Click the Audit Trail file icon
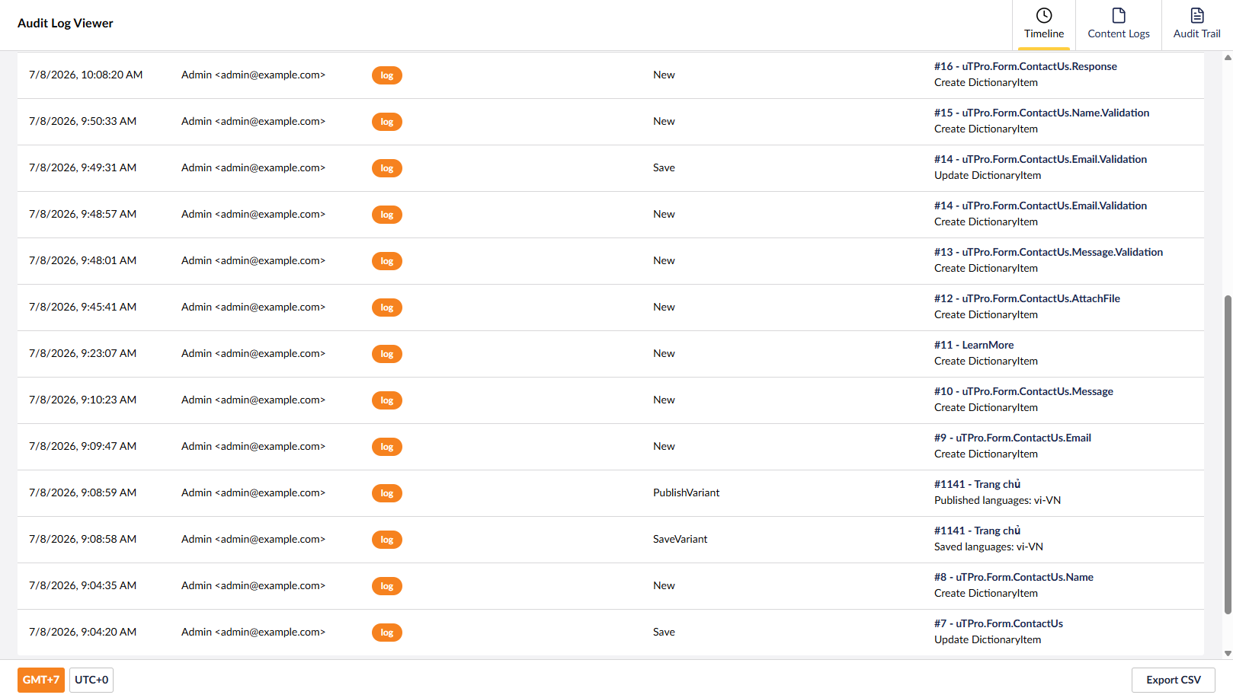Viewport: 1233px width, 698px height. point(1197,15)
